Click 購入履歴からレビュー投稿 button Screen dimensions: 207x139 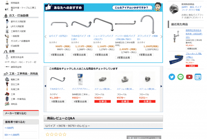[144, 138]
